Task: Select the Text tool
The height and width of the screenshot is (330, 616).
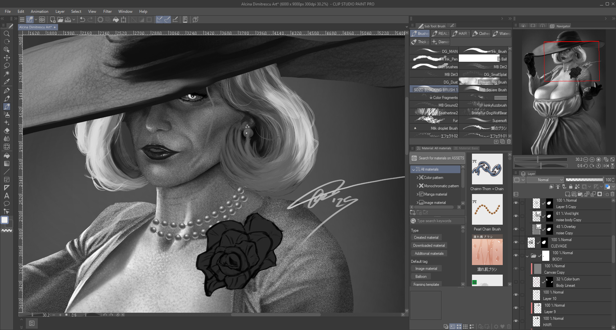Action: (x=6, y=196)
